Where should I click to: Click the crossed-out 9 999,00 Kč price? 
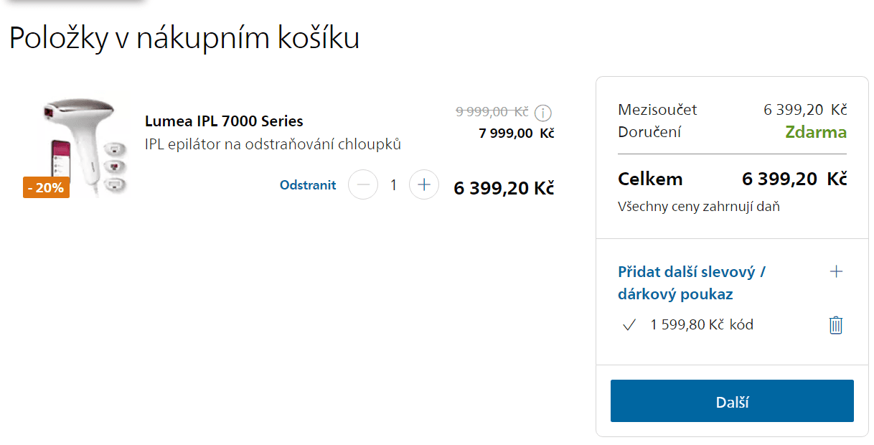(492, 111)
